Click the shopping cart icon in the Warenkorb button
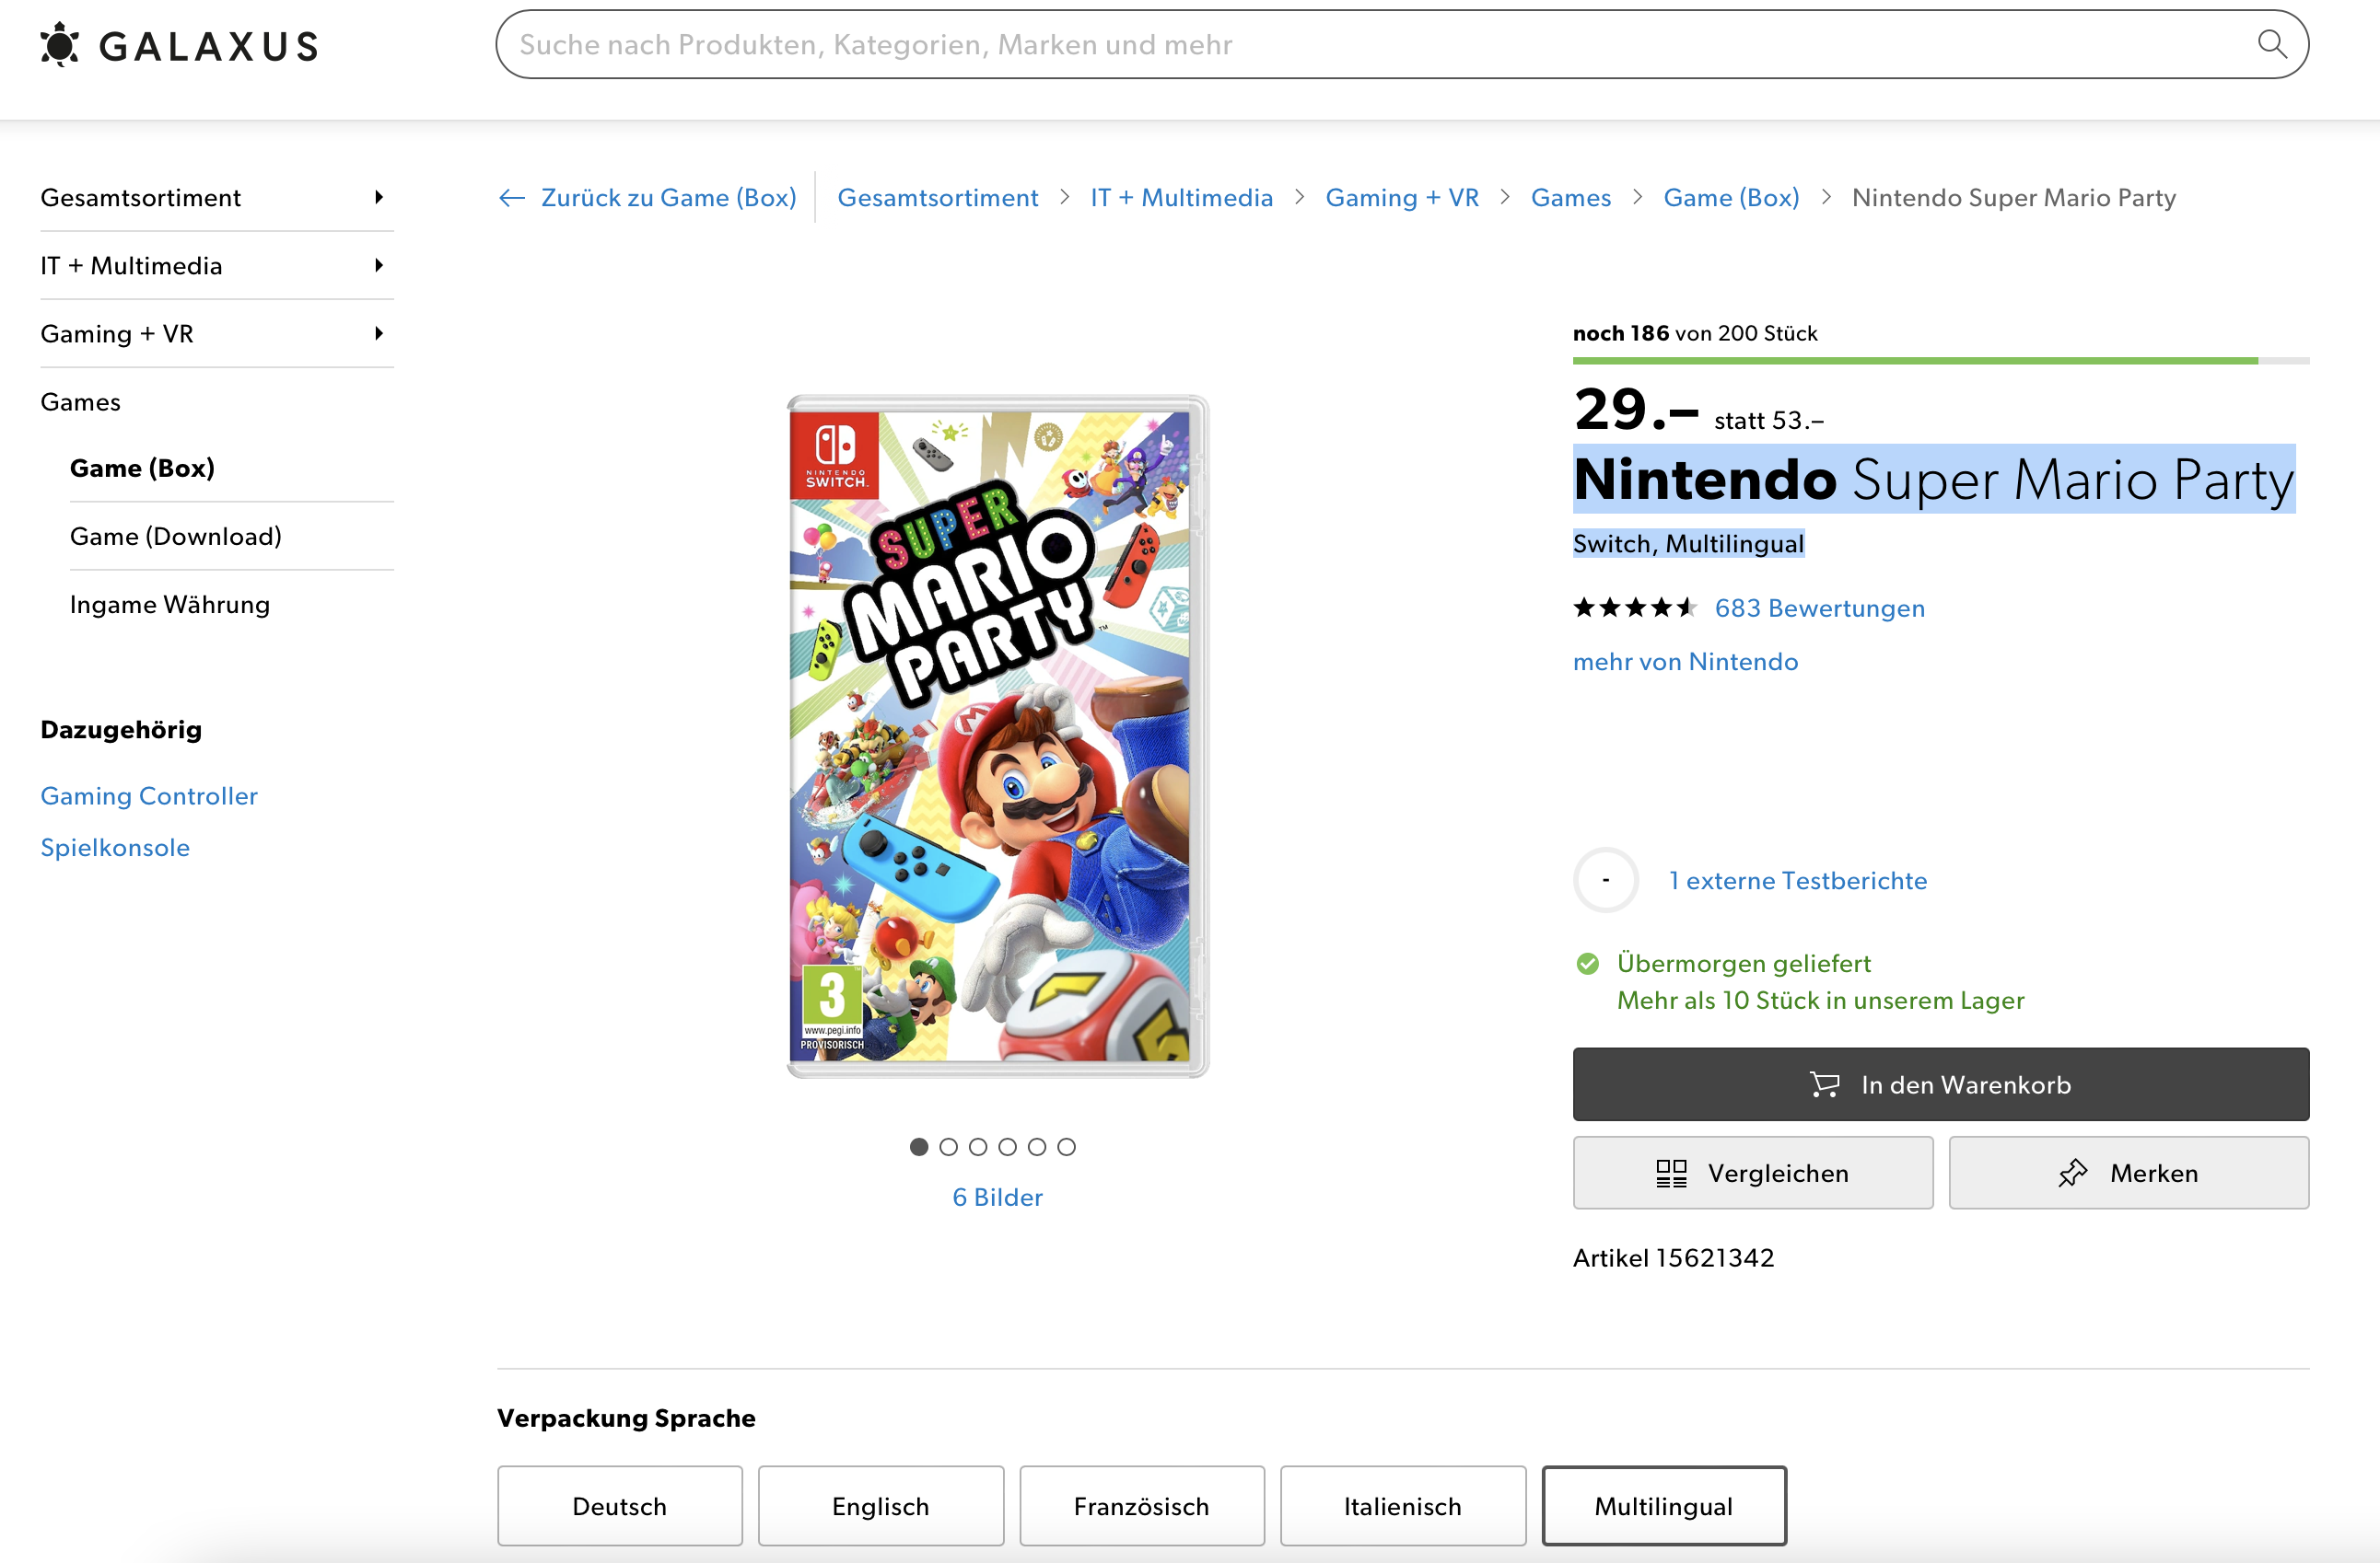This screenshot has height=1563, width=2380. click(1824, 1084)
